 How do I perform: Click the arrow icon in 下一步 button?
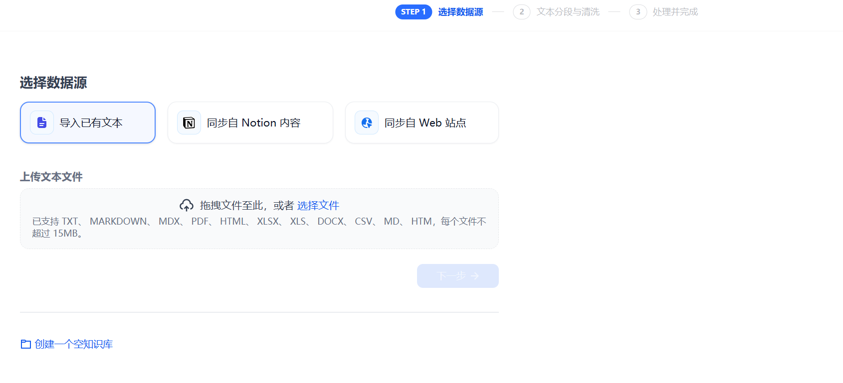475,276
